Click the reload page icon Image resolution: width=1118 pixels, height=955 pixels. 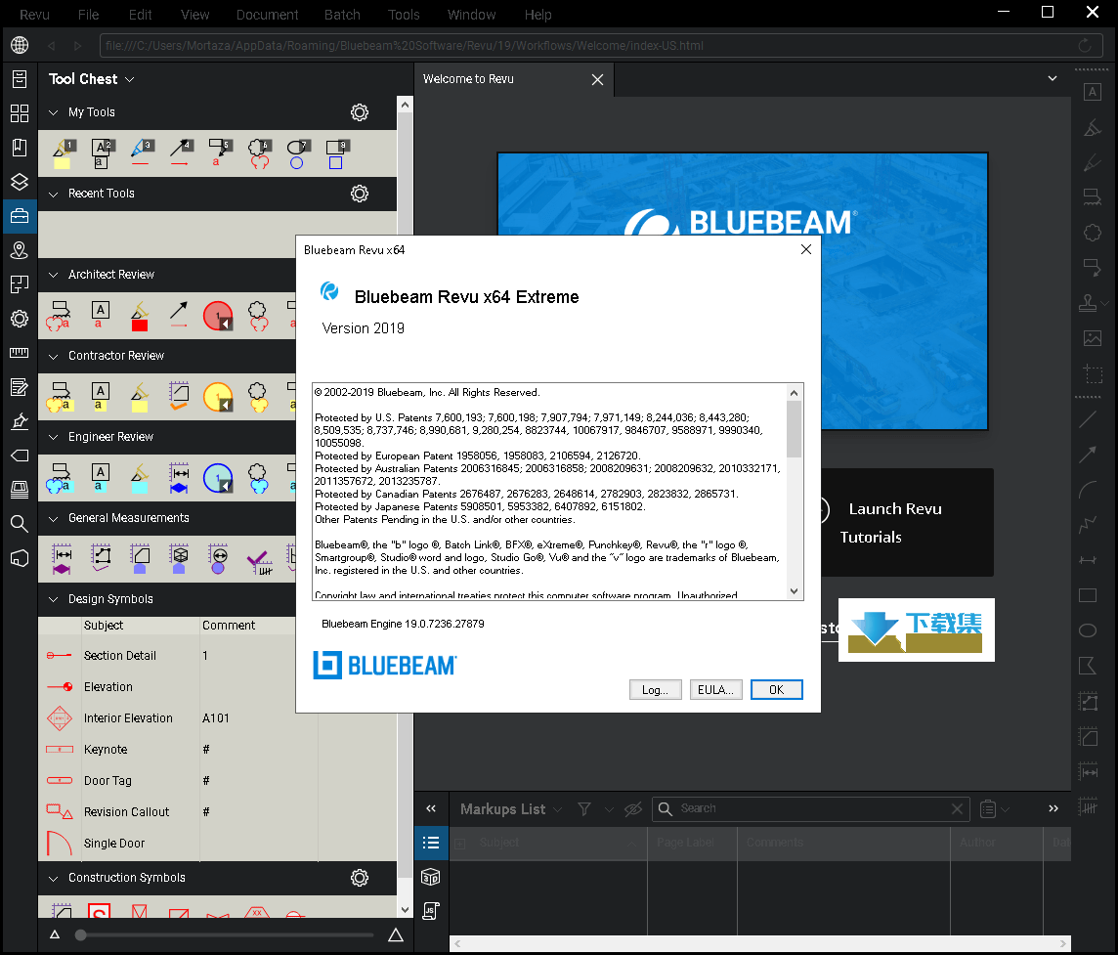click(1085, 46)
